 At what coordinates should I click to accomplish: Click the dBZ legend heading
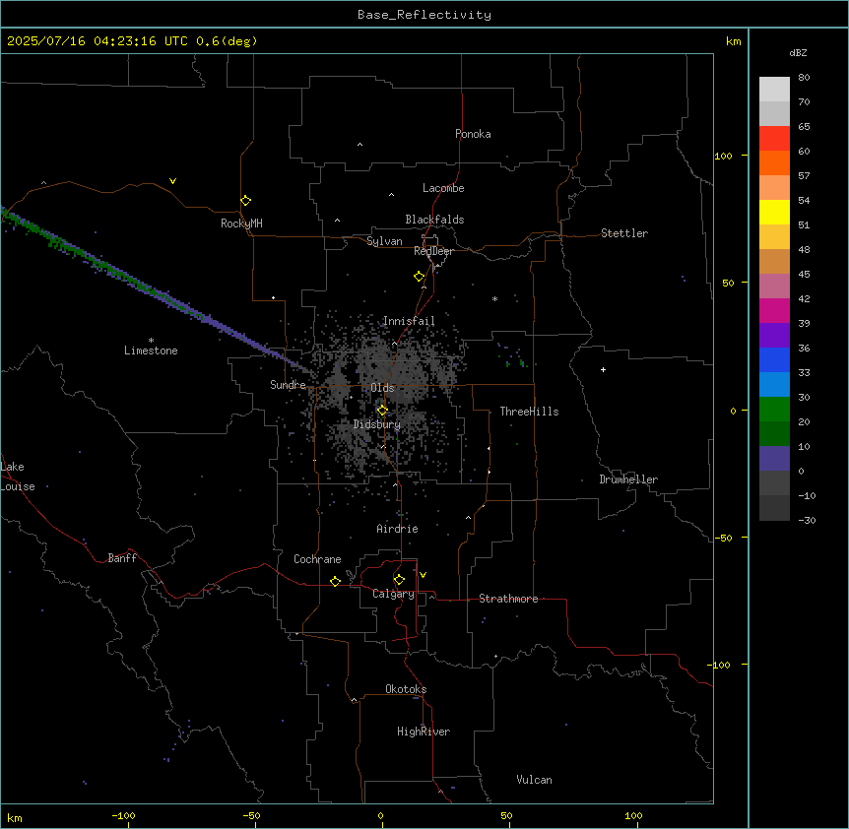click(798, 52)
